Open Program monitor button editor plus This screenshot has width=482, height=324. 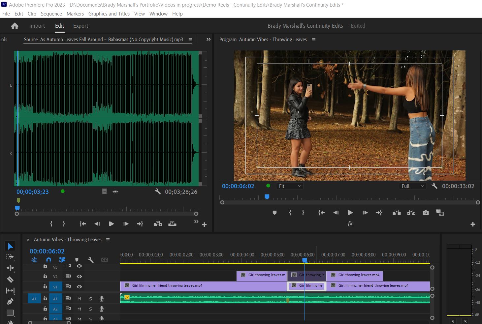tap(473, 224)
